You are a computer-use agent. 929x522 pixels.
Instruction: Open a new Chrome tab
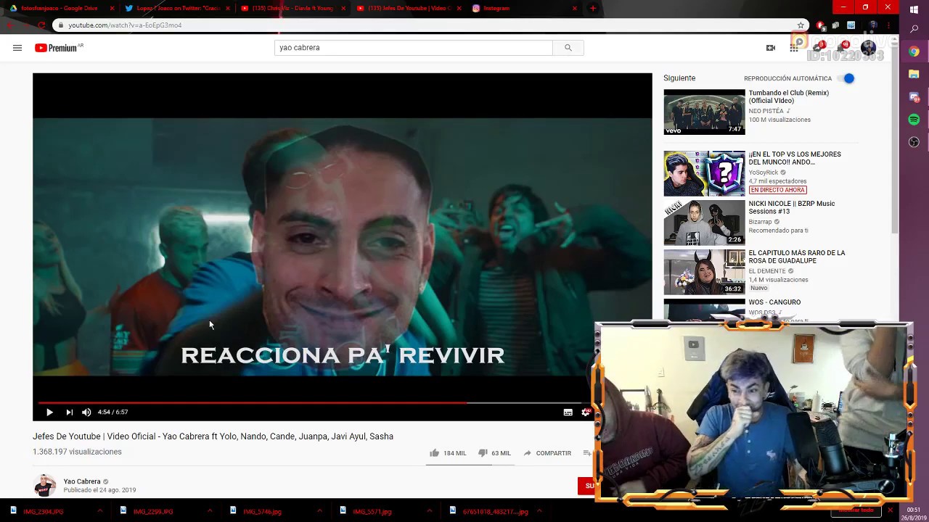click(592, 8)
